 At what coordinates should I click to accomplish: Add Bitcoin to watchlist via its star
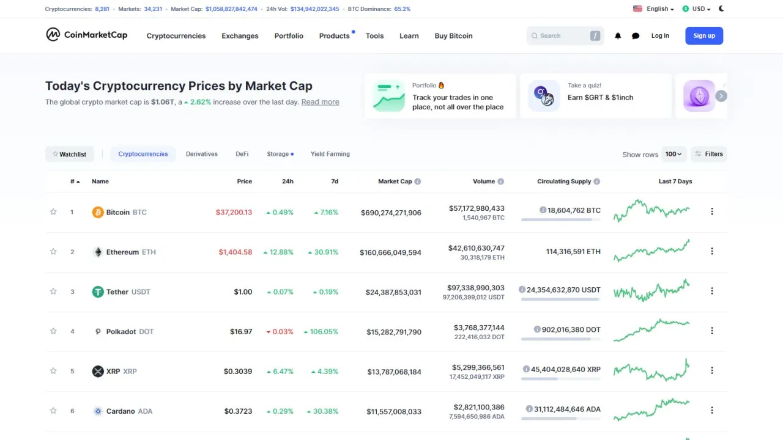pyautogui.click(x=53, y=211)
